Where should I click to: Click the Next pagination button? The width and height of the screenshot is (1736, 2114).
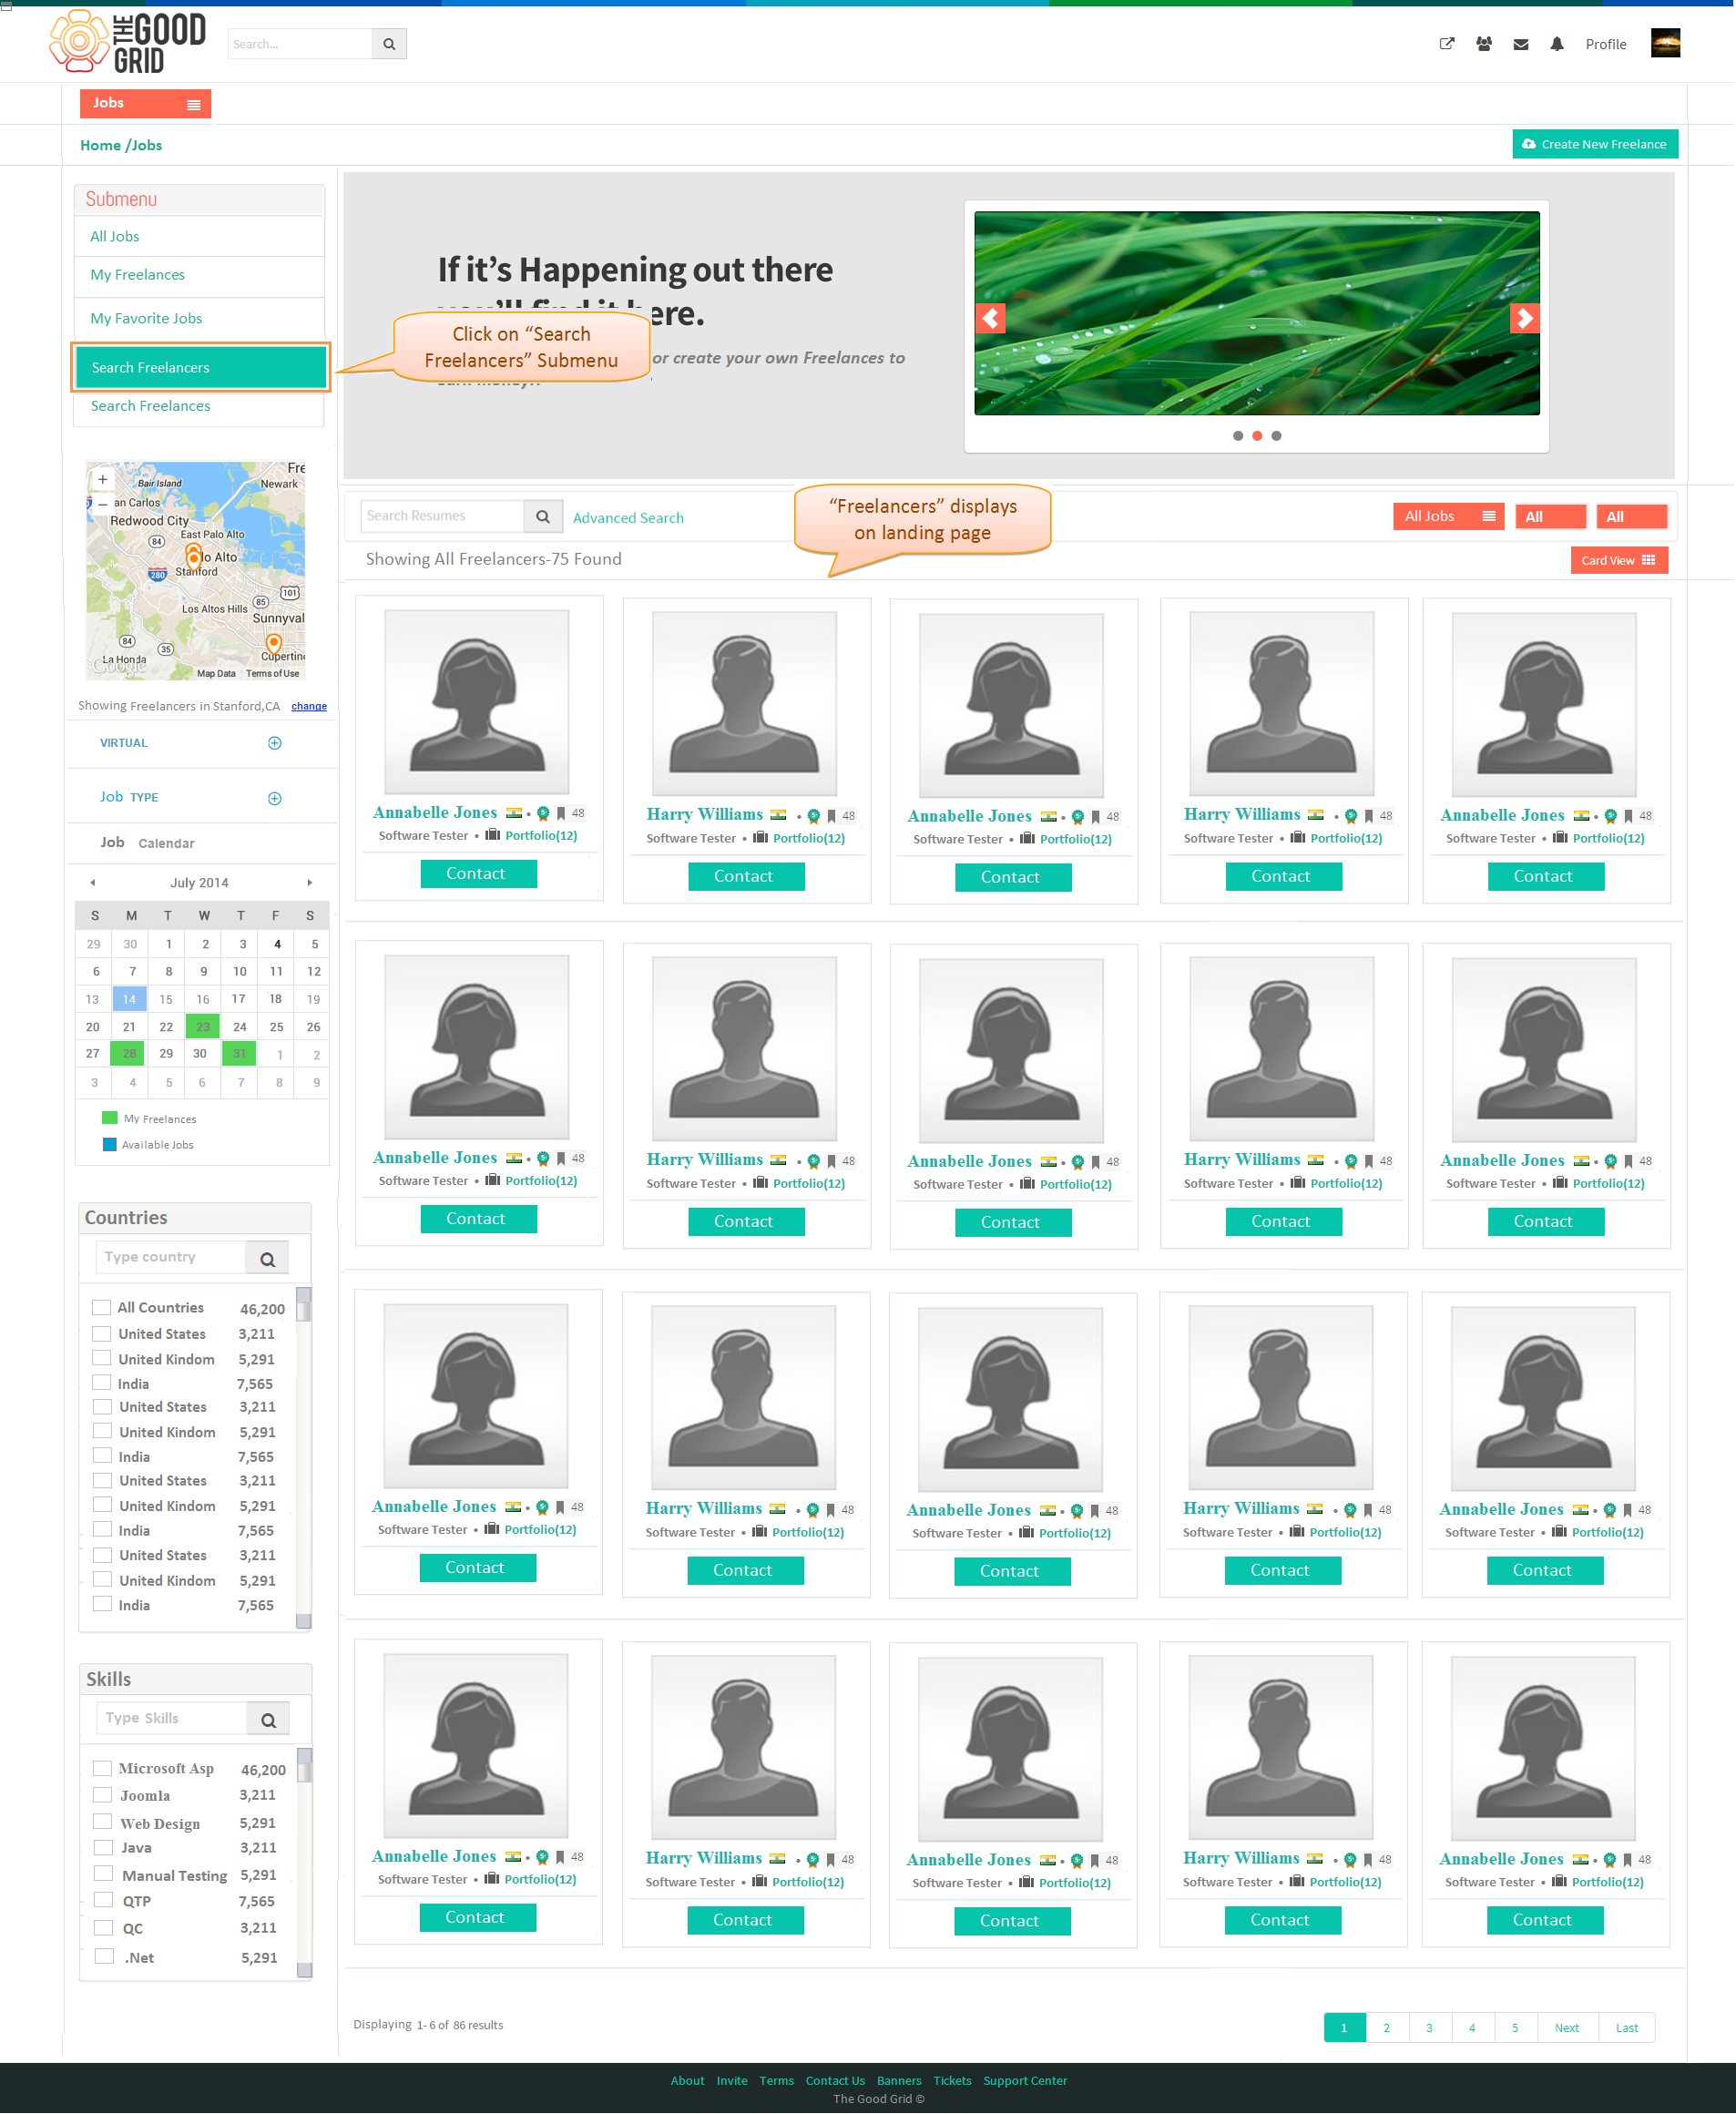(1566, 2029)
